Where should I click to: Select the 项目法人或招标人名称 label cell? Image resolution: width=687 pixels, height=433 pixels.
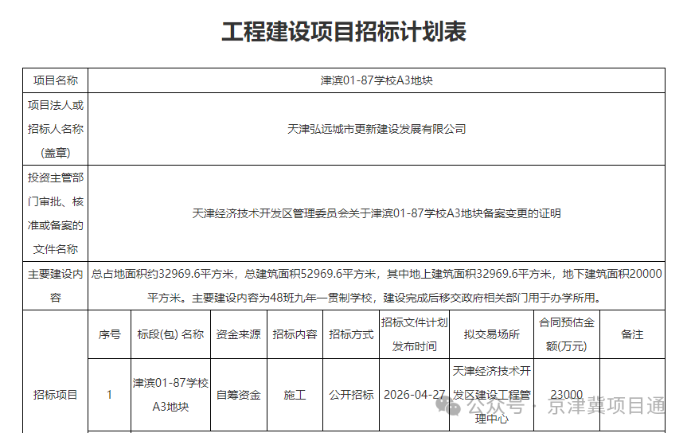(55, 129)
